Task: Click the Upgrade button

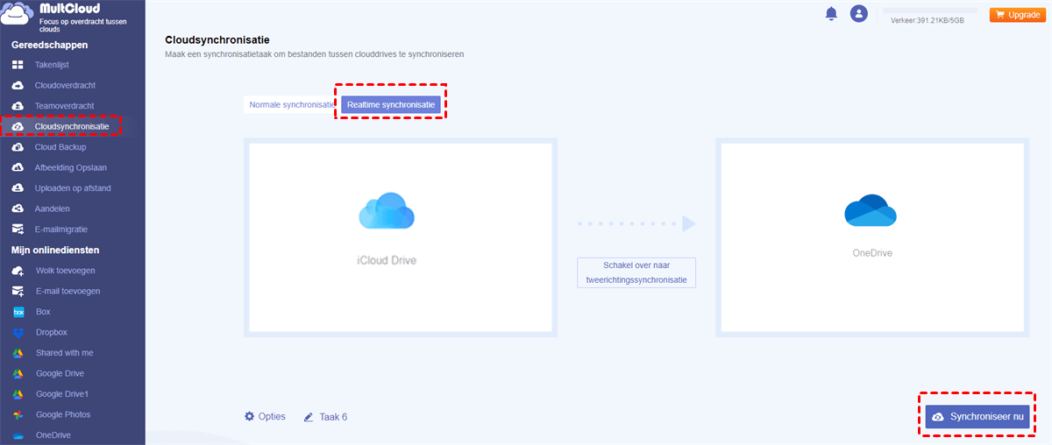Action: point(1018,15)
